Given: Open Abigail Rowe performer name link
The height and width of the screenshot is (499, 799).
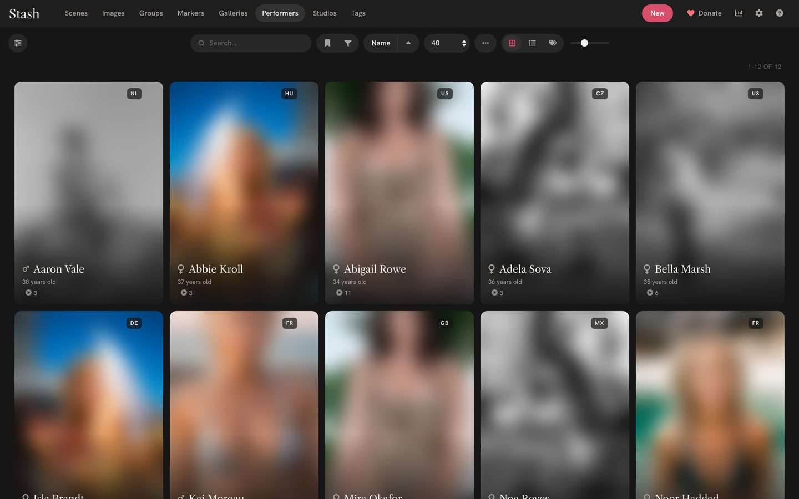Looking at the screenshot, I should tap(375, 269).
